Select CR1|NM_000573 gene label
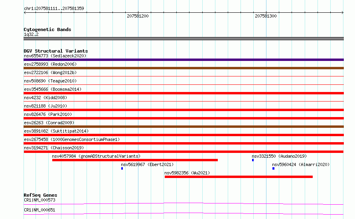 (39, 200)
